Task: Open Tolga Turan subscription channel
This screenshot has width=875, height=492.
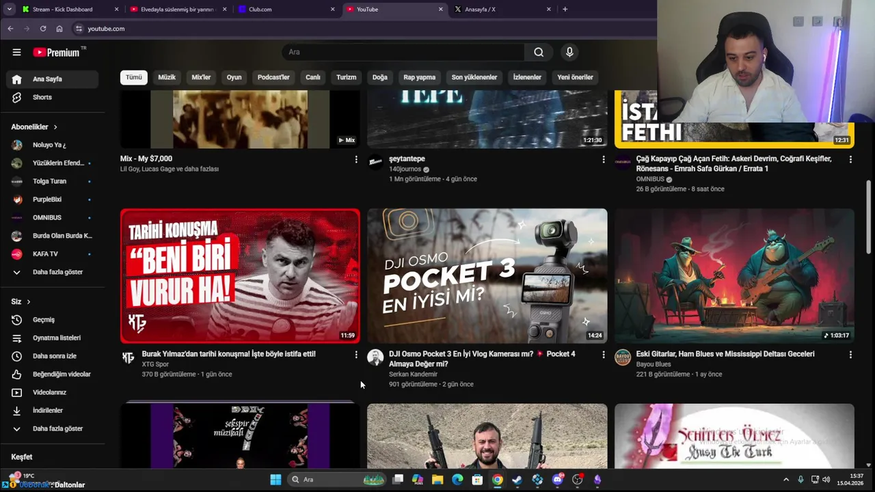Action: tap(52, 181)
